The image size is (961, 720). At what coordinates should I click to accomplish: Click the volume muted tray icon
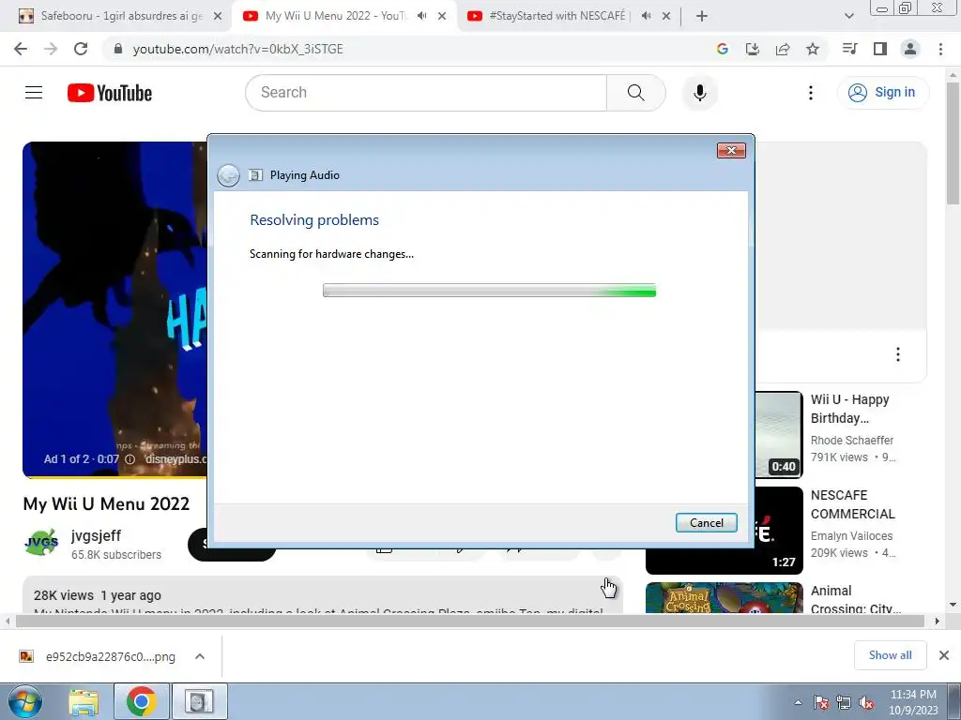865,703
